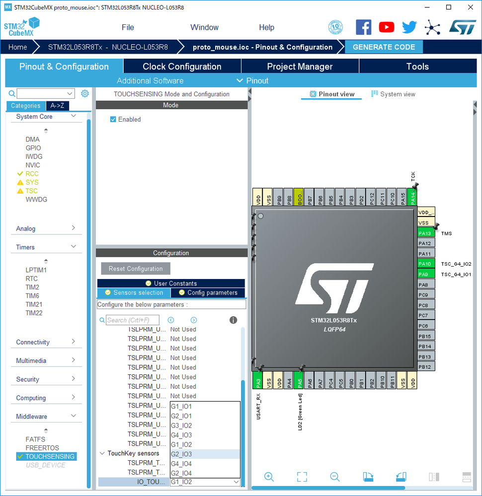The image size is (482, 496).
Task: Switch to the Tools tab
Action: [418, 67]
